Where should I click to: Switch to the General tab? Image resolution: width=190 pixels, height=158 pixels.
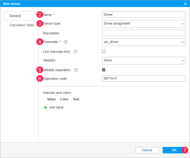[x=15, y=16]
